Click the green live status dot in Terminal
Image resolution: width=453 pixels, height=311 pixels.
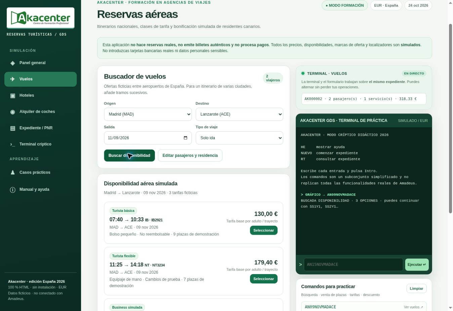pyautogui.click(x=303, y=73)
